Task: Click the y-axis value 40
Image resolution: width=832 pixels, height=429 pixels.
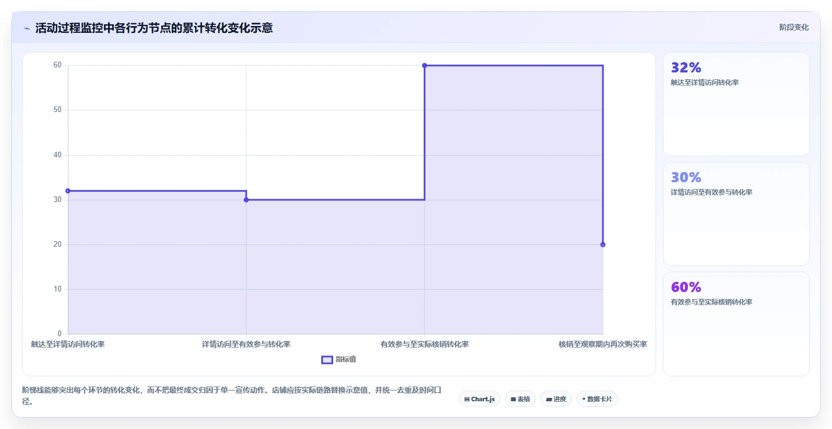Action: (57, 155)
